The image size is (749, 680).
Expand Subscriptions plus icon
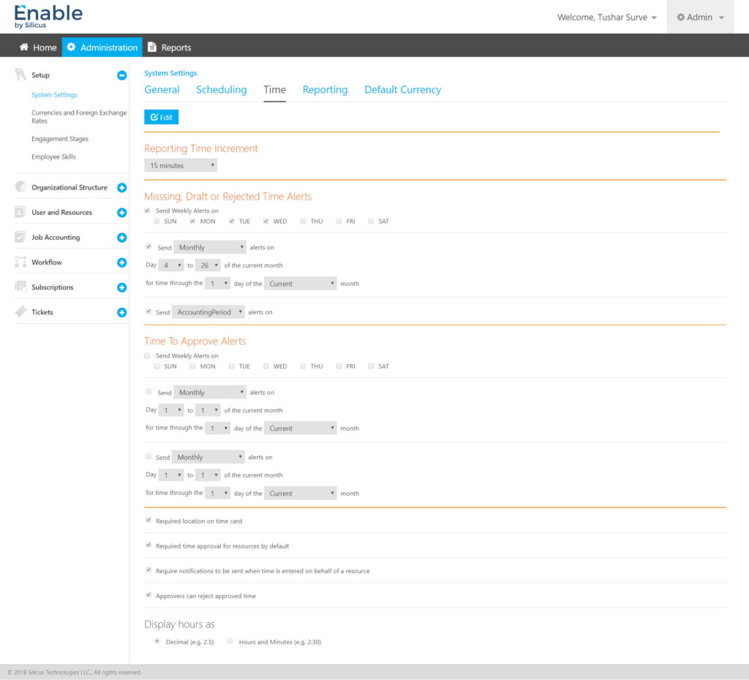pyautogui.click(x=122, y=287)
